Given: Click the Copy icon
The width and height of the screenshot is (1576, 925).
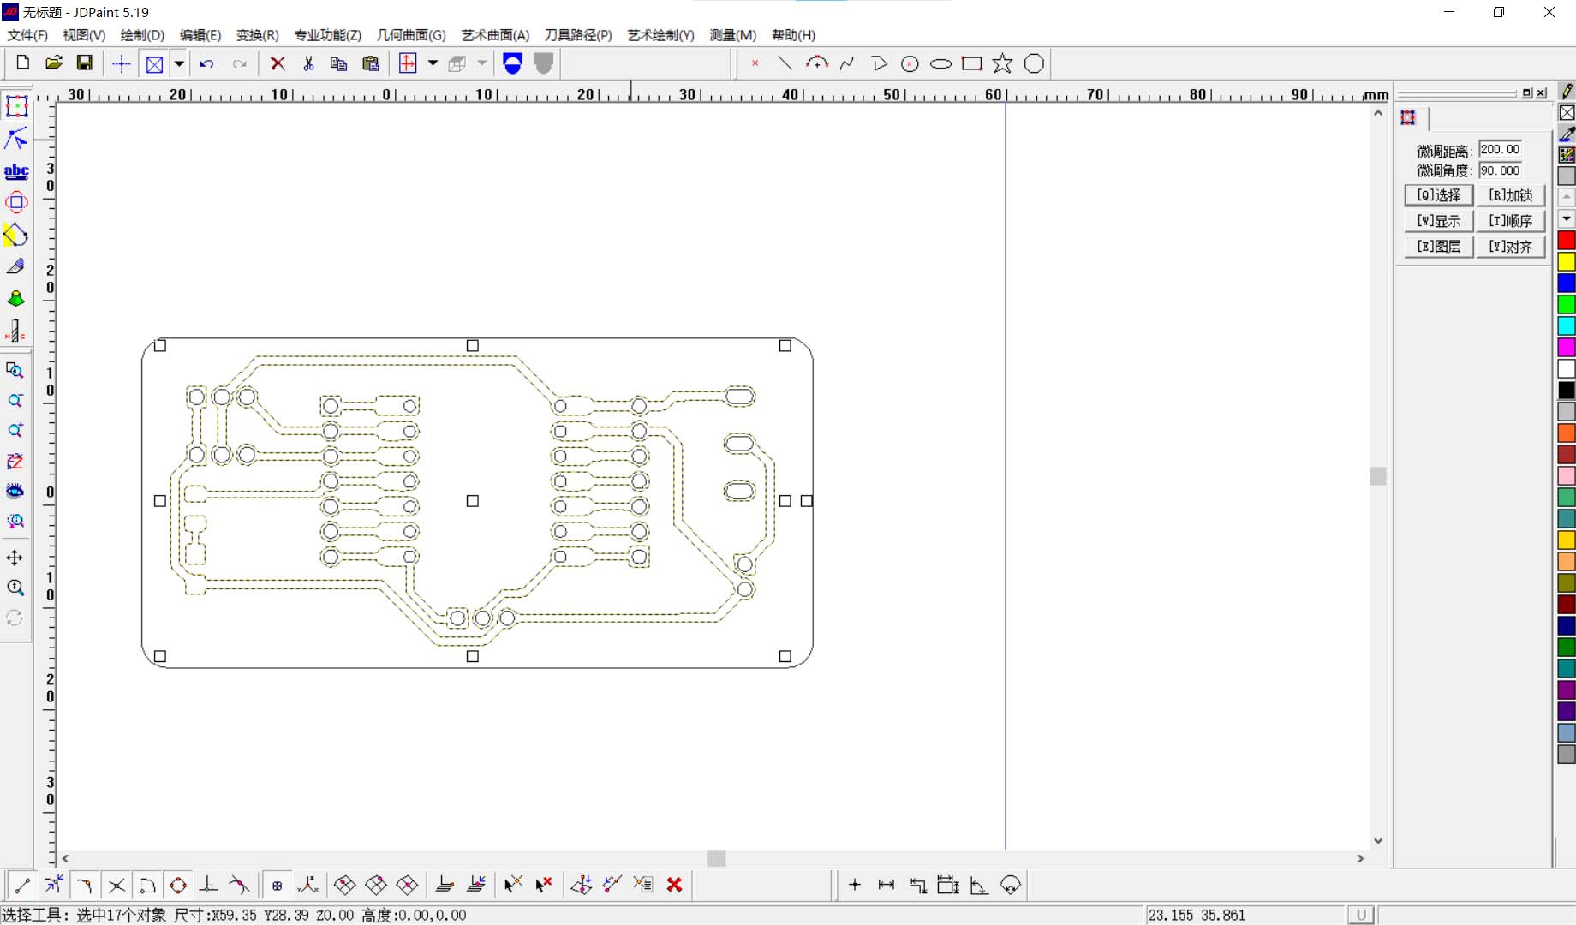Looking at the screenshot, I should pyautogui.click(x=339, y=63).
